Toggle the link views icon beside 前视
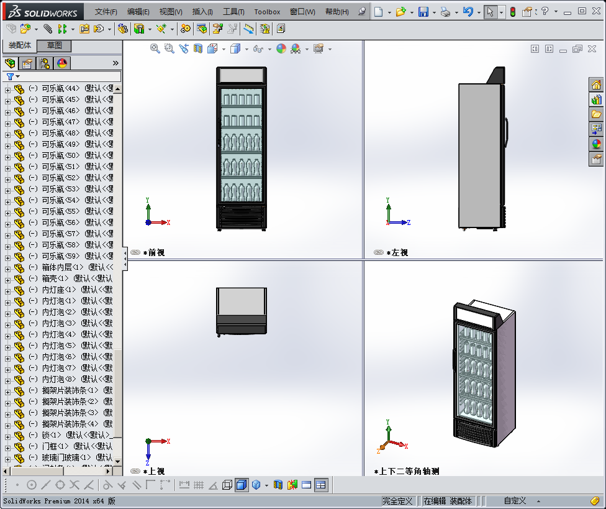This screenshot has width=606, height=509. point(135,252)
